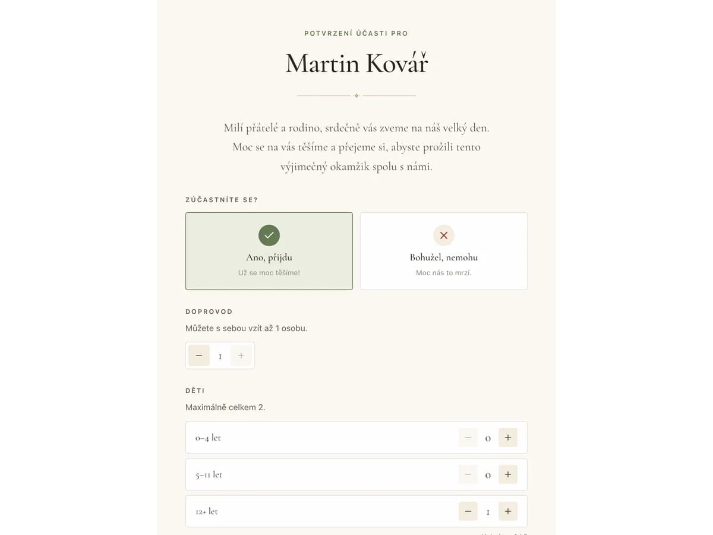Select the 'Ano, přijdu' attendance option
713x535 pixels.
point(269,251)
